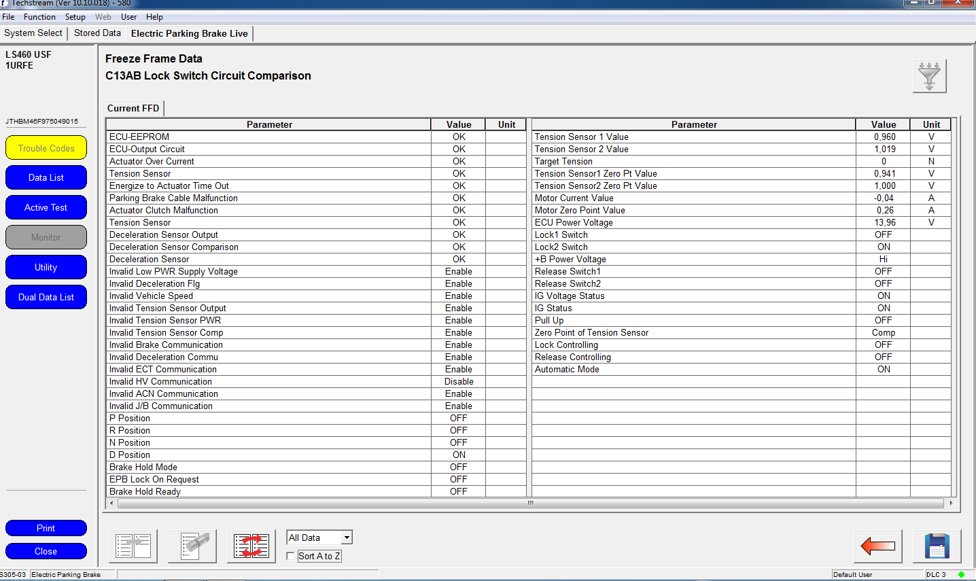
Task: Open the Setup menu
Action: click(x=75, y=17)
